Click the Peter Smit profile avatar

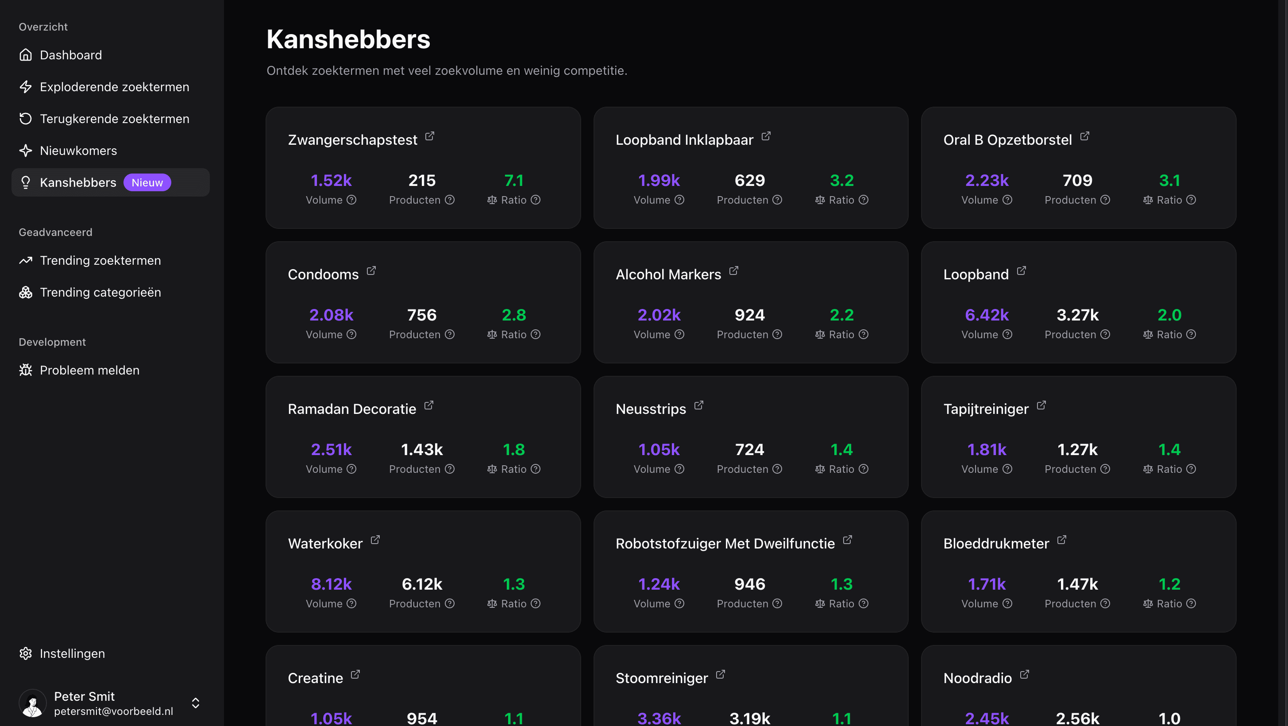[x=32, y=703]
